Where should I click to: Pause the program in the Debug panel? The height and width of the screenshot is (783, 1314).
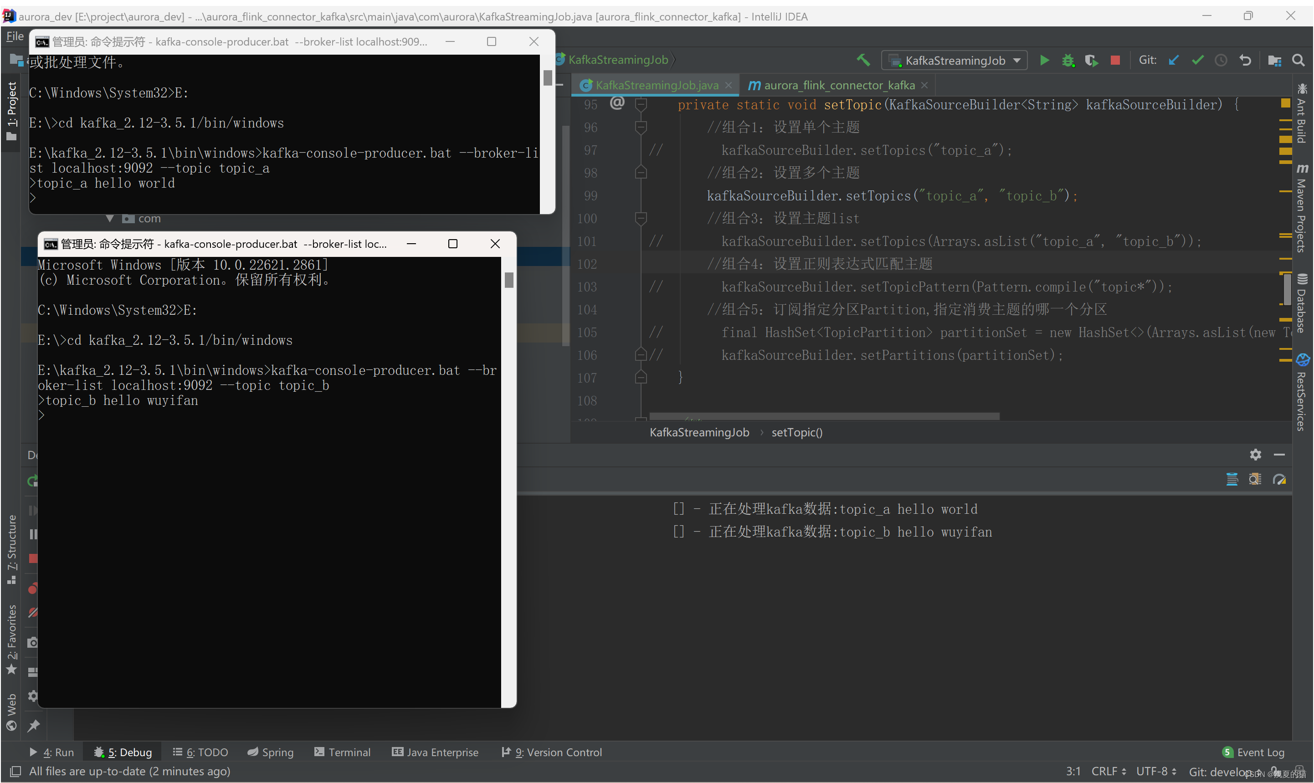pyautogui.click(x=33, y=534)
